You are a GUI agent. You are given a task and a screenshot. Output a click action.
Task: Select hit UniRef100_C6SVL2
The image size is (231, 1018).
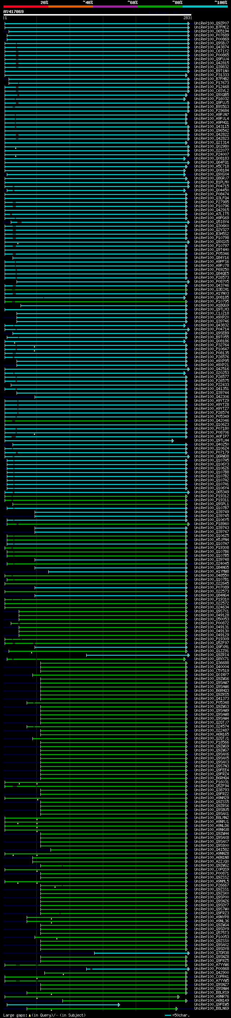tap(212, 91)
